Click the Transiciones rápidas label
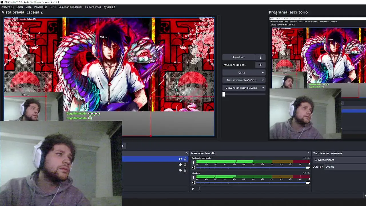366x206 pixels. pos(234,65)
